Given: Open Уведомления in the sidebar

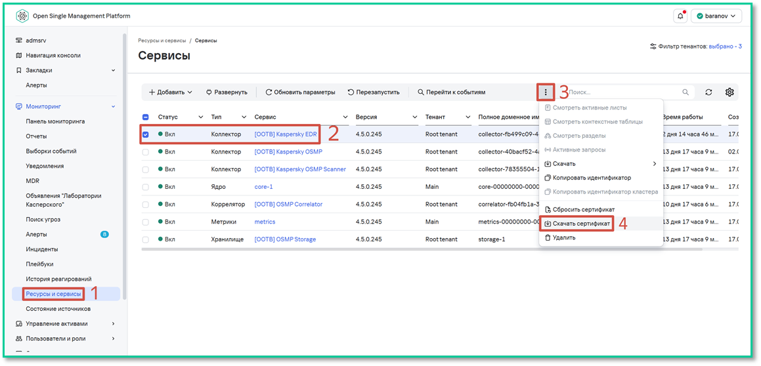Looking at the screenshot, I should (x=45, y=166).
